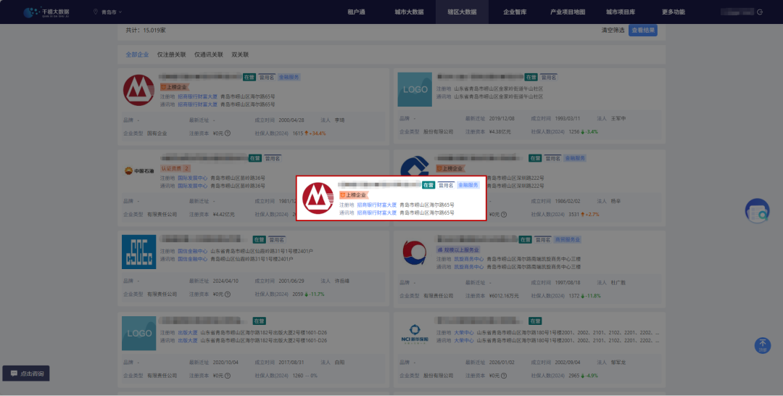The height and width of the screenshot is (396, 783).
Task: Click the 2024/04/10 latest relocation date
Action: pyautogui.click(x=227, y=281)
